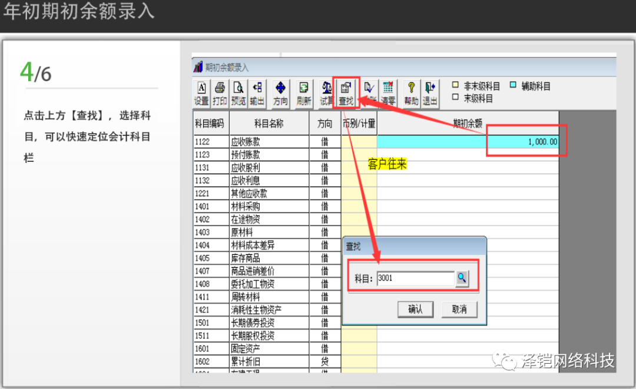Select the 周转材料 account row

click(269, 297)
